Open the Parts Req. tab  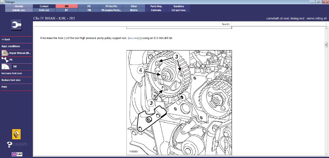point(156,6)
